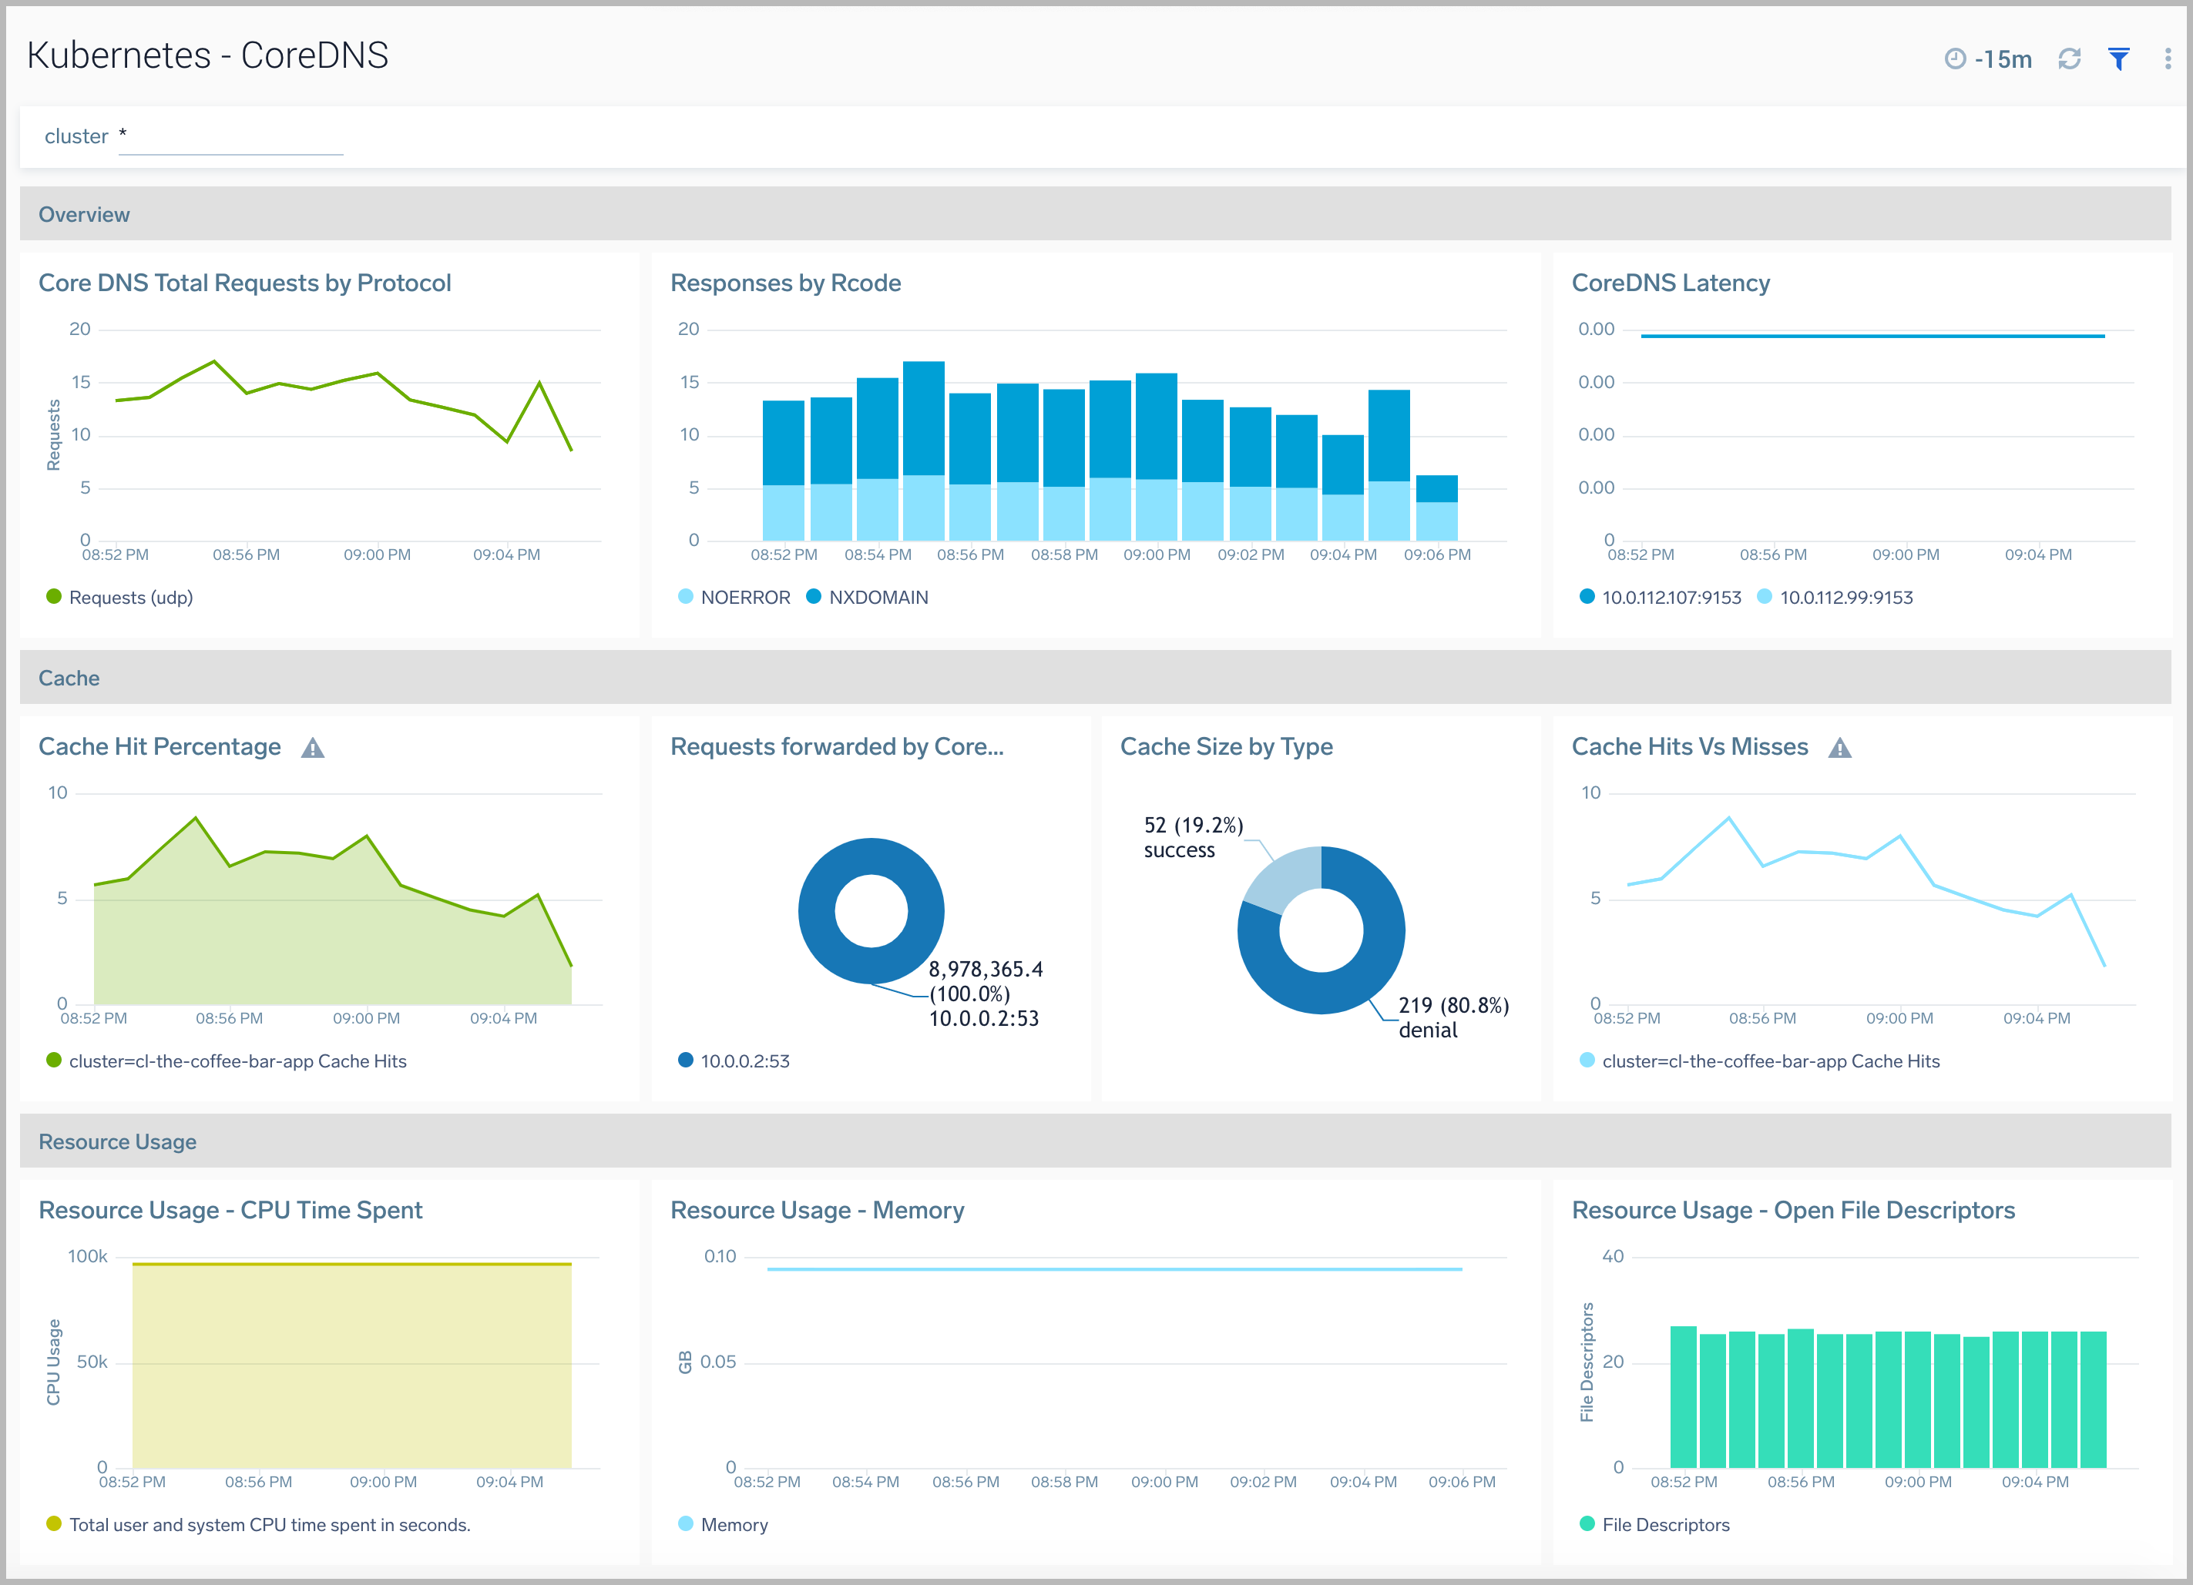
Task: Collapse the Overview section
Action: tap(84, 215)
